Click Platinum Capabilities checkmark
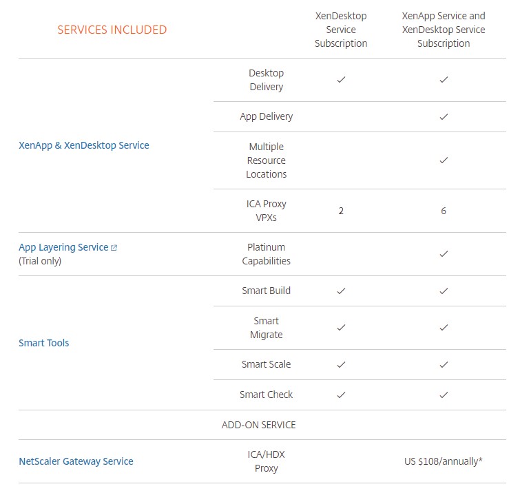The image size is (531, 493). [444, 254]
